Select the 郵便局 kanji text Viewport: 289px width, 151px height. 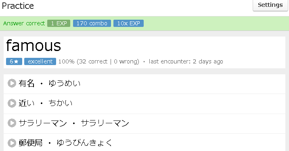pos(31,143)
